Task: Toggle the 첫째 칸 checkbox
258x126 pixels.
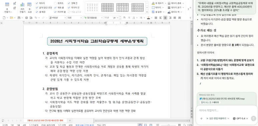Action: [x=69, y=3]
